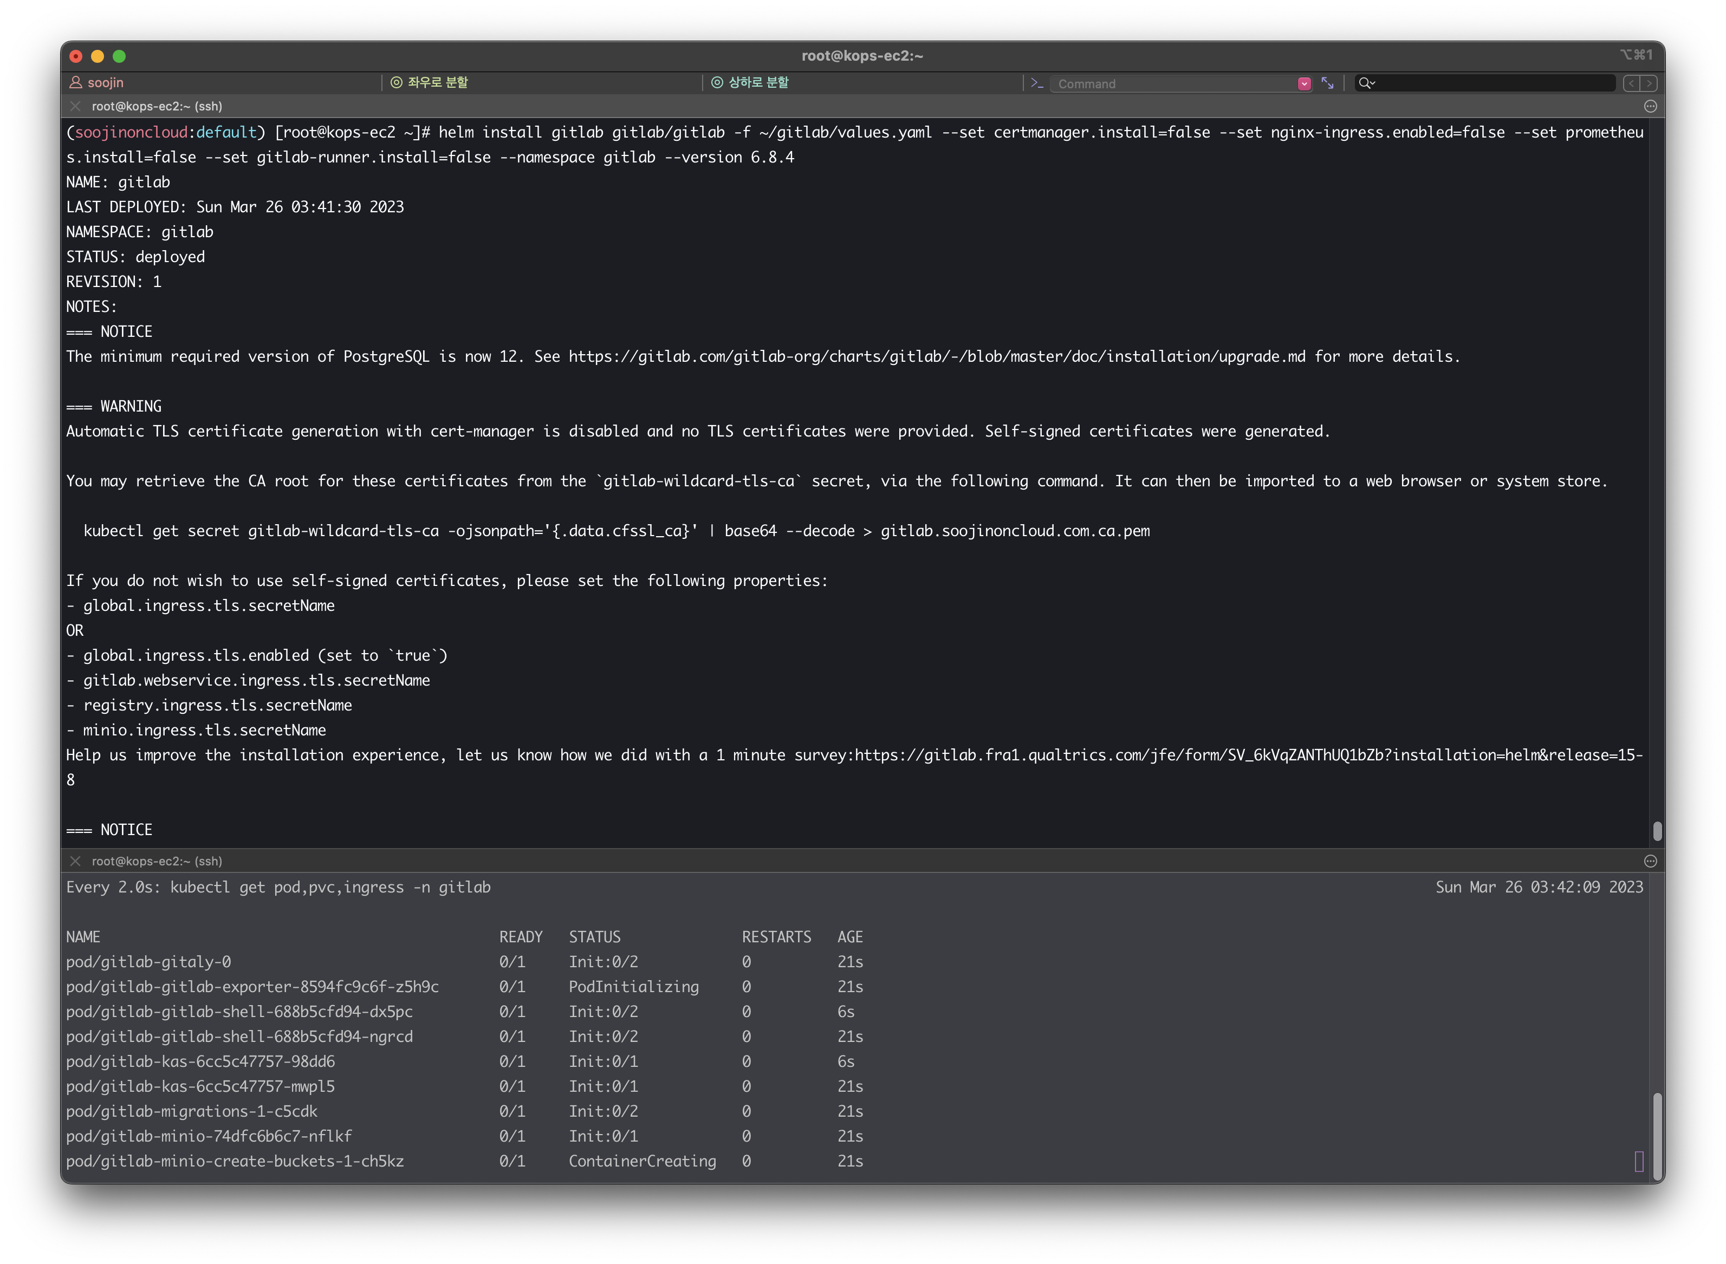Click 'gitlab.webservice.ingress.tls.secretName' line

[248, 680]
